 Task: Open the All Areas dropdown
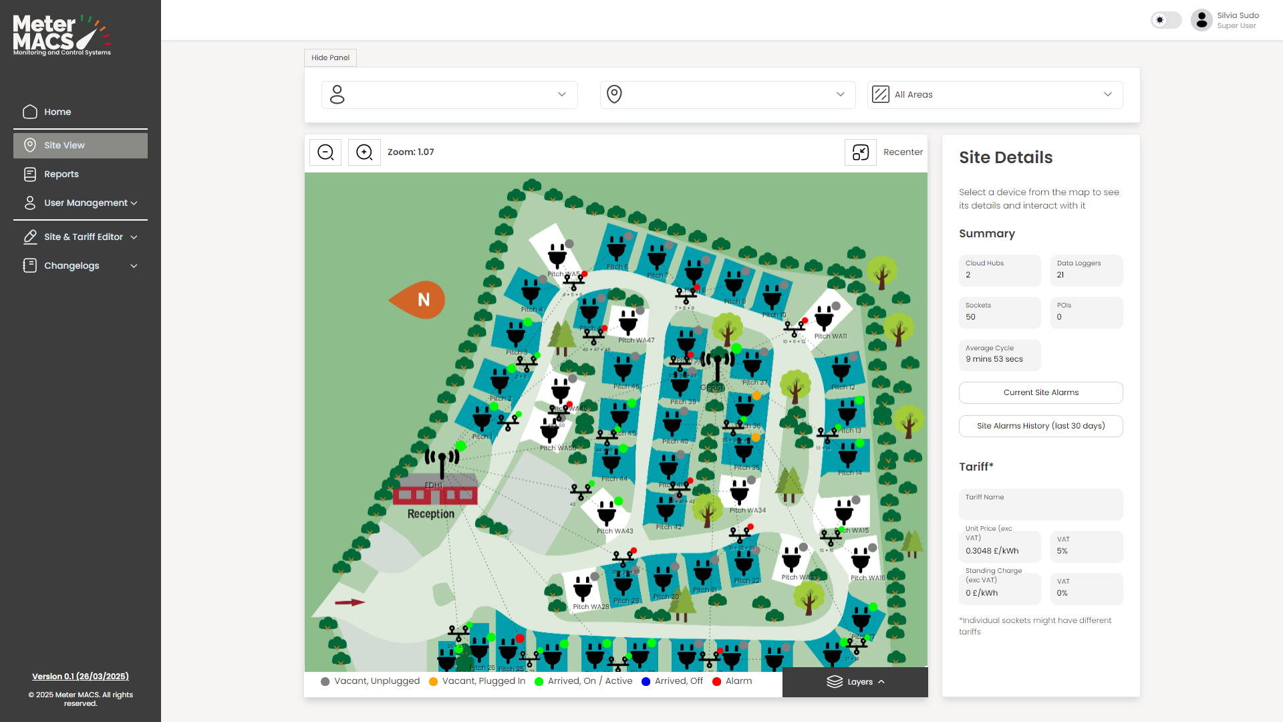pyautogui.click(x=994, y=94)
